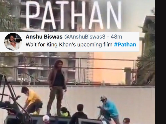The width and height of the screenshot is (166, 124).
Task: Click the crew member in blue jacket
Action: (109, 109)
